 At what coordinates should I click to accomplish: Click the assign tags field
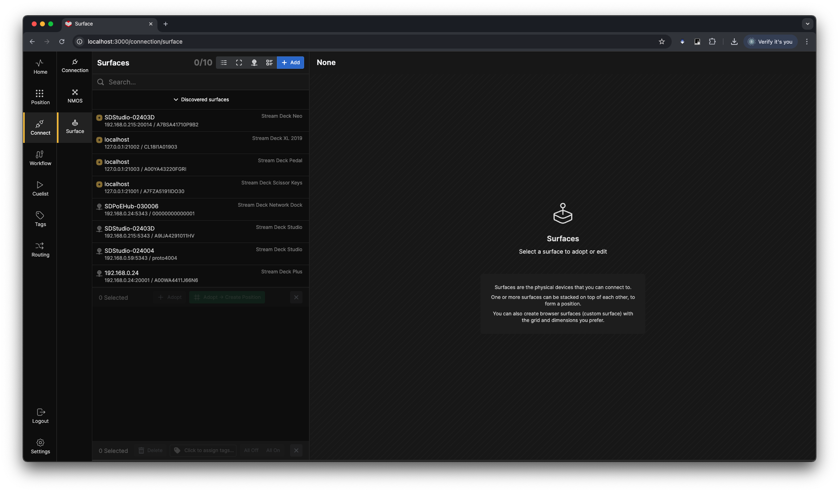(x=203, y=450)
